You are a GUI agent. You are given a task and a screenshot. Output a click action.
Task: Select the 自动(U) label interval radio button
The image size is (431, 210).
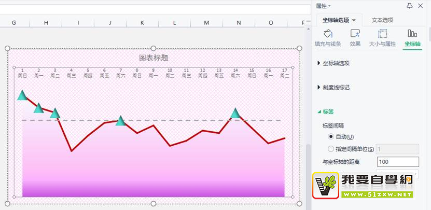tap(331, 136)
